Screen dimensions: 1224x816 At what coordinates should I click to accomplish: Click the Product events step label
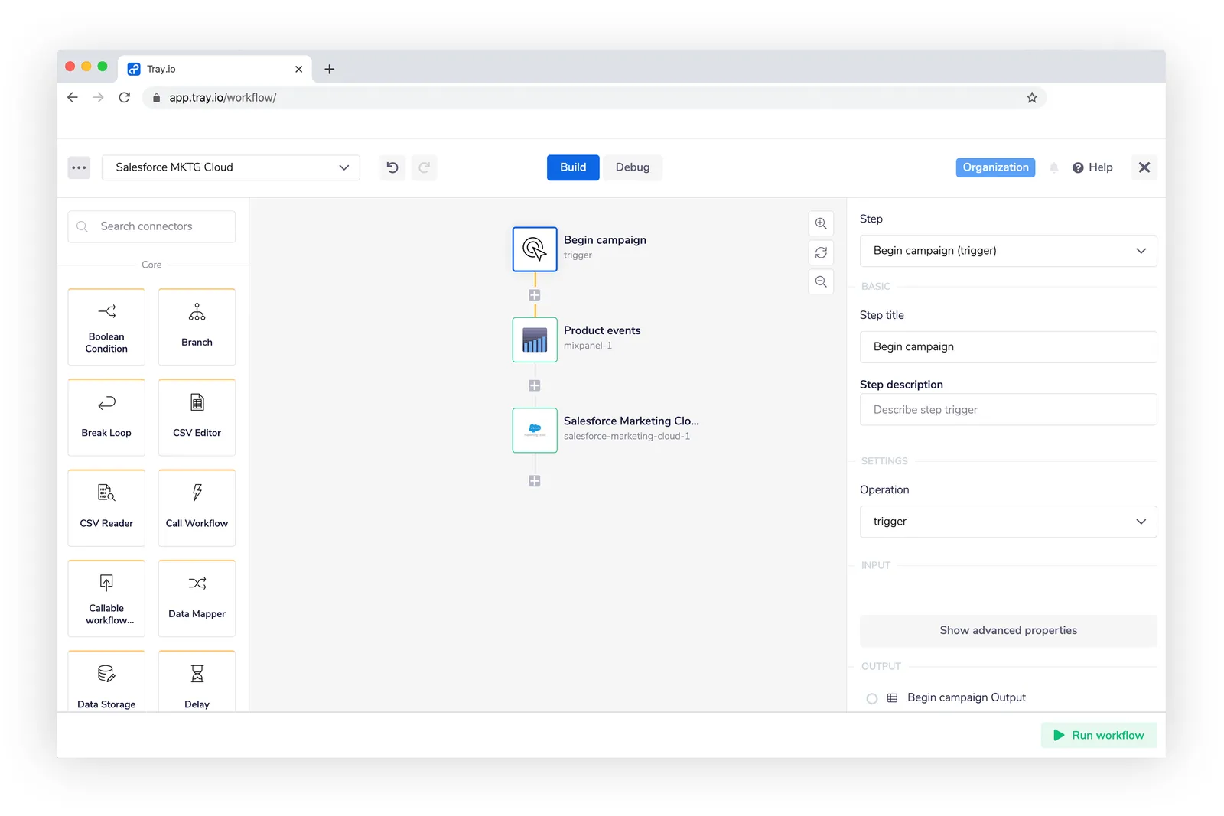click(602, 330)
